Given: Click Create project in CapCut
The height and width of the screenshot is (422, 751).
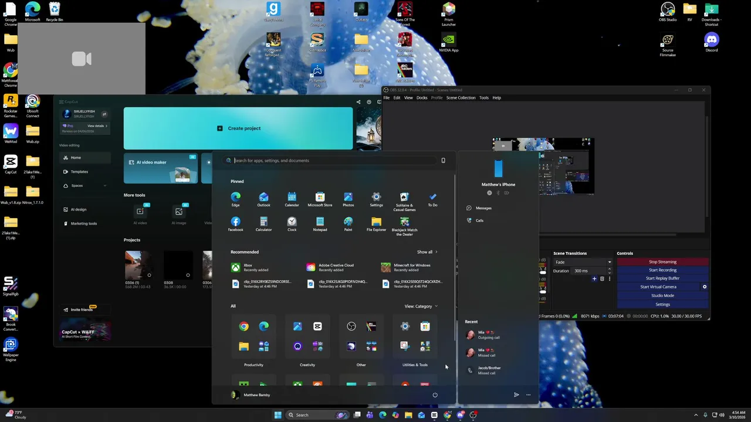Looking at the screenshot, I should click(238, 128).
